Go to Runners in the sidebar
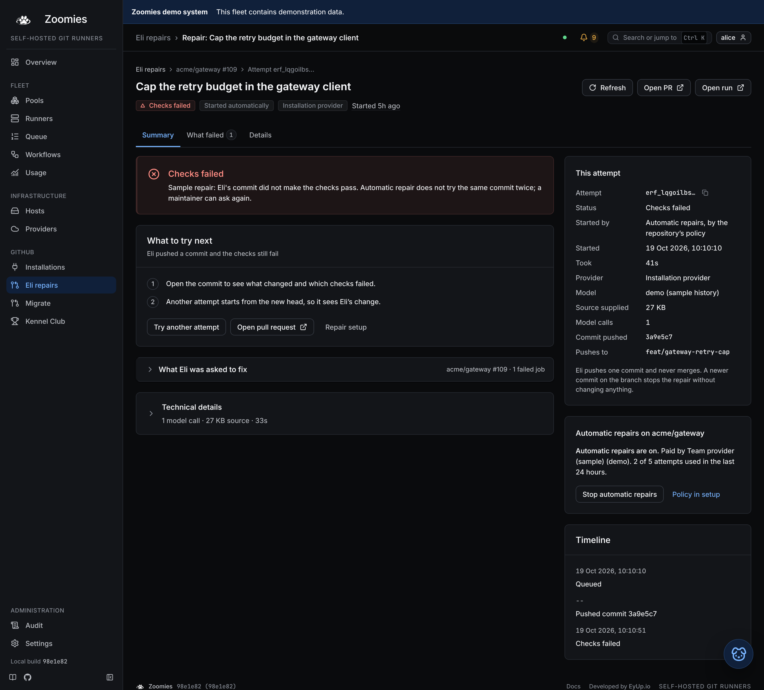 [61, 119]
